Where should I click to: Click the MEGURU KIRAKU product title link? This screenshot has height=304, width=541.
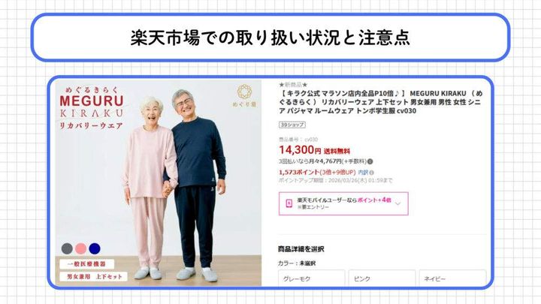[381, 102]
